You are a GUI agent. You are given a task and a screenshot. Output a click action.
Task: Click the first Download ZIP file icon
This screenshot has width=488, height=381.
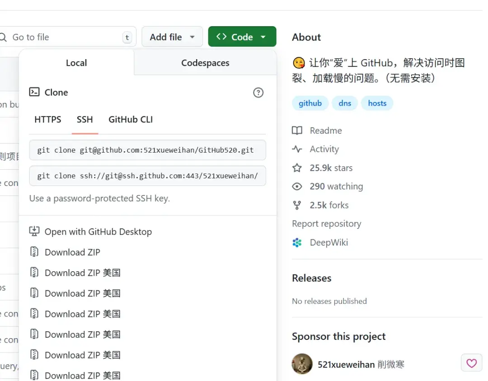(x=35, y=252)
